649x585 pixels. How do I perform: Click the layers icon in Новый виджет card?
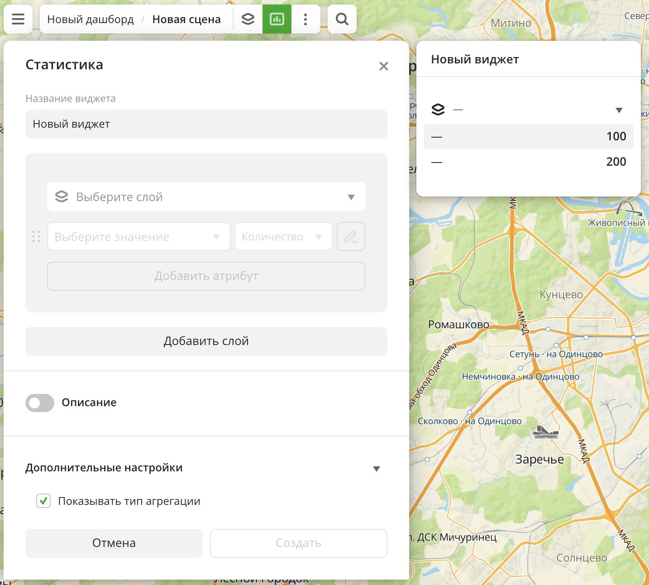[x=438, y=110]
